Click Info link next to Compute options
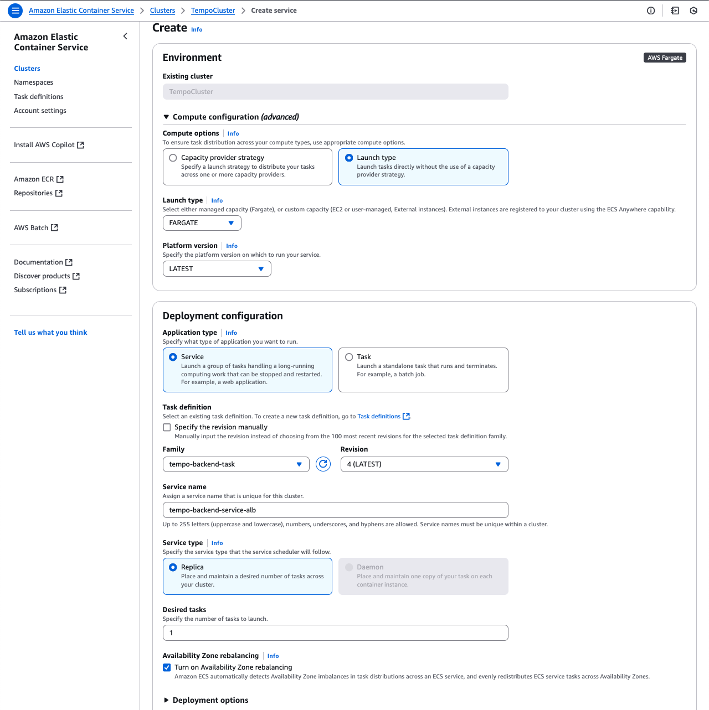Screen dimensions: 709x710 233,133
